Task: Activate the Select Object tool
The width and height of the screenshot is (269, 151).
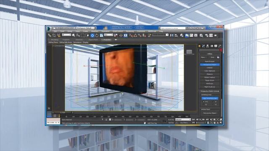Action: pos(74,35)
